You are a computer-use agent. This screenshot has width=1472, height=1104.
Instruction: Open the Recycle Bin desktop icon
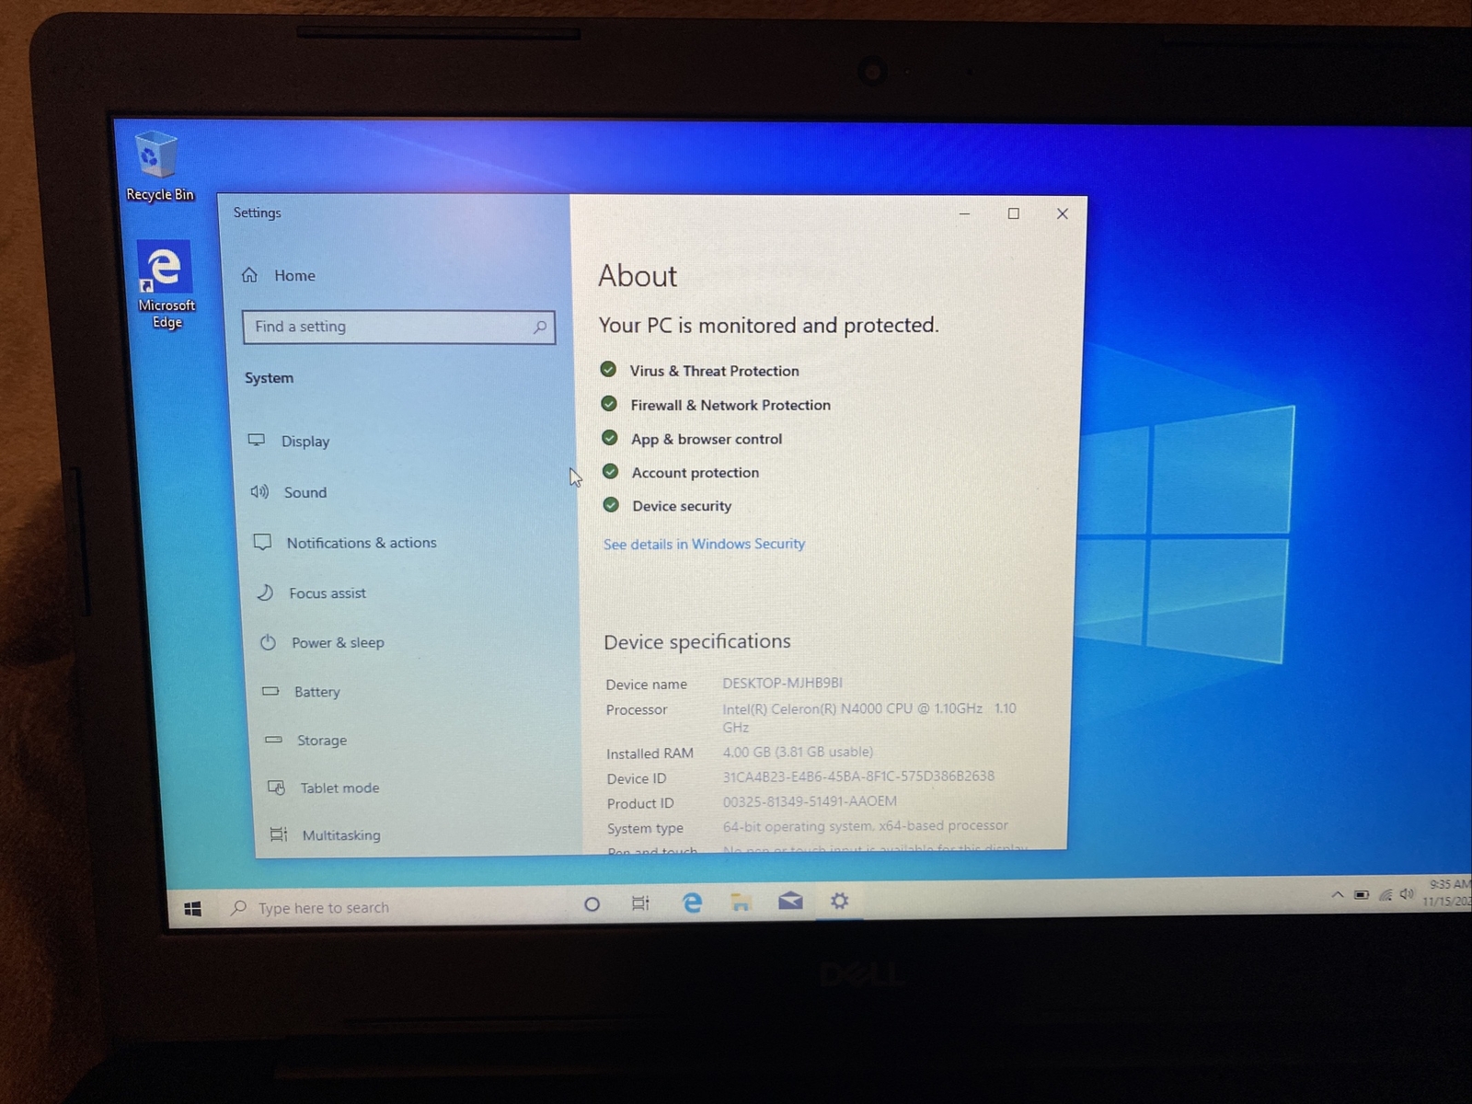tap(158, 166)
